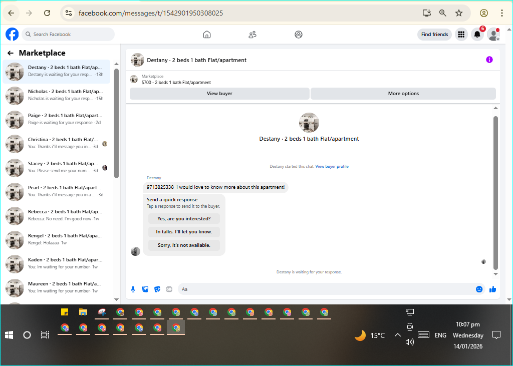
Task: Choose a sticker icon
Action: point(157,289)
